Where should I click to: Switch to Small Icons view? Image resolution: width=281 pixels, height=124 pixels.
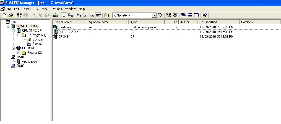(x=85, y=15)
